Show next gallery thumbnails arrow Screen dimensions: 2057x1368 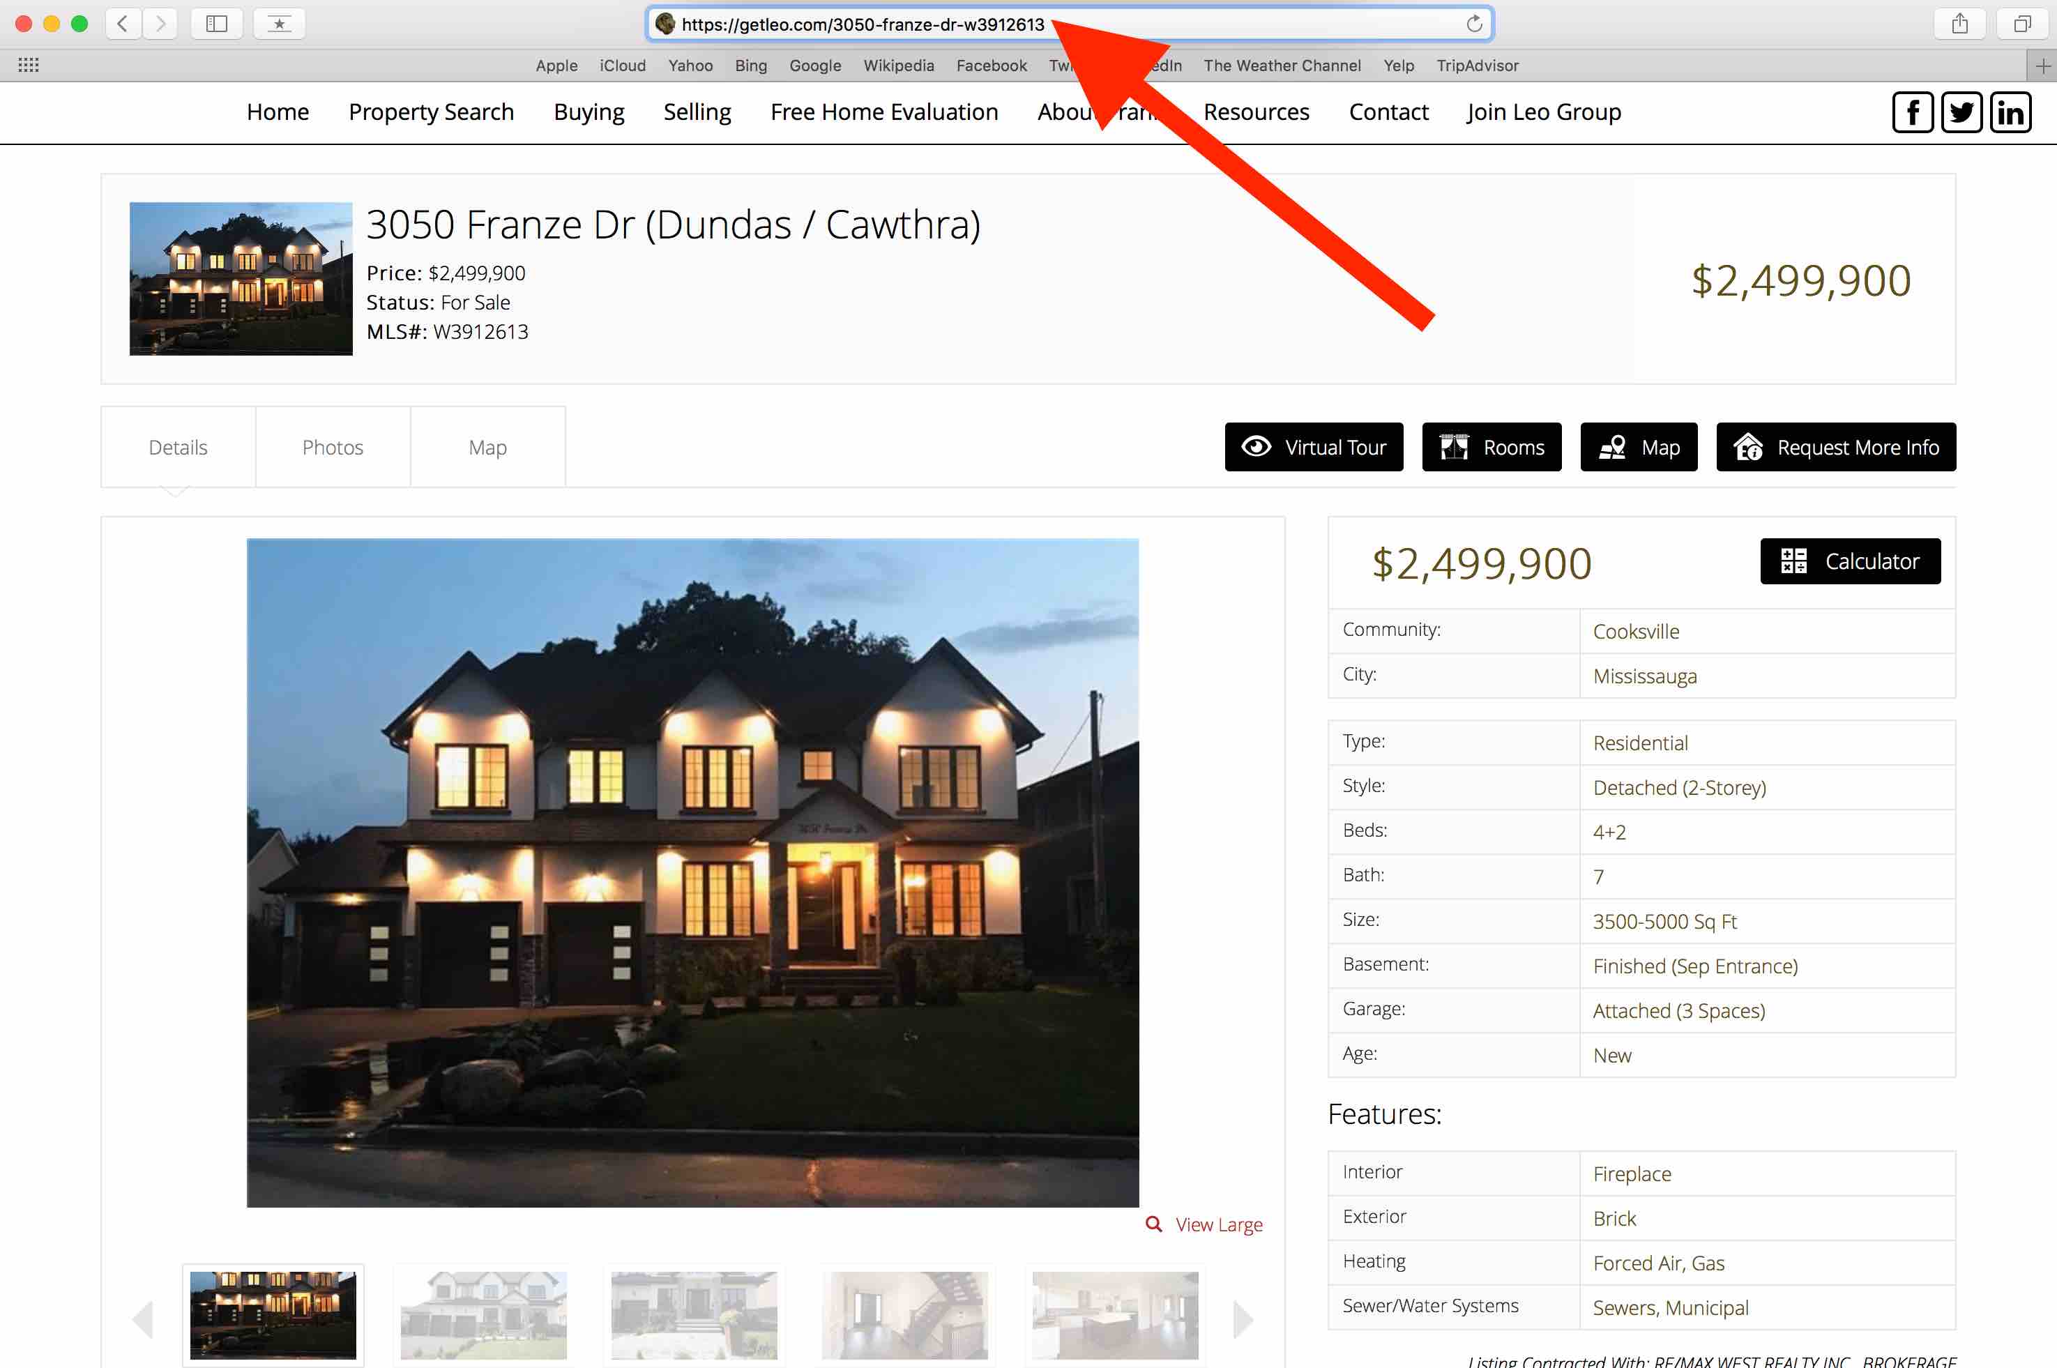coord(1243,1319)
